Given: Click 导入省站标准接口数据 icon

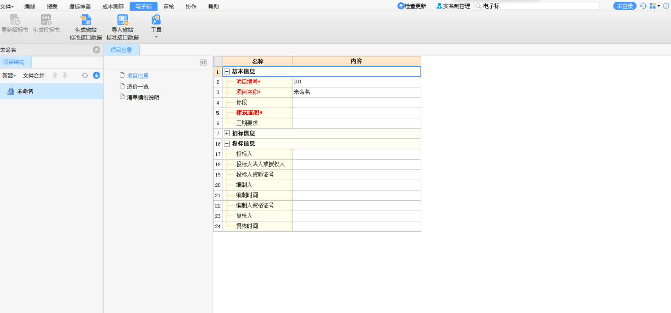Looking at the screenshot, I should click(123, 20).
